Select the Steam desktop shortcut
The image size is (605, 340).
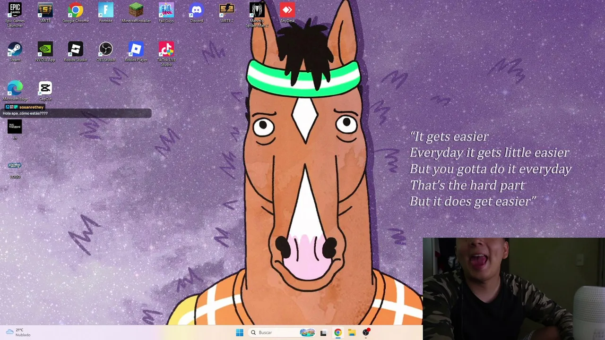click(15, 52)
